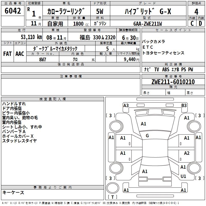Click the スタッドレスタイヤ inspector note
Viewport: 206px width, 206px height.
pos(20,141)
